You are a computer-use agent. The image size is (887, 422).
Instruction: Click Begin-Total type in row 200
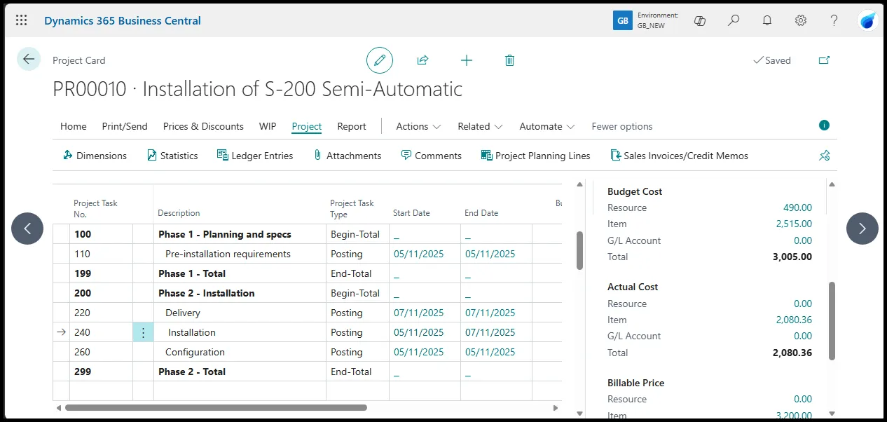pos(355,293)
